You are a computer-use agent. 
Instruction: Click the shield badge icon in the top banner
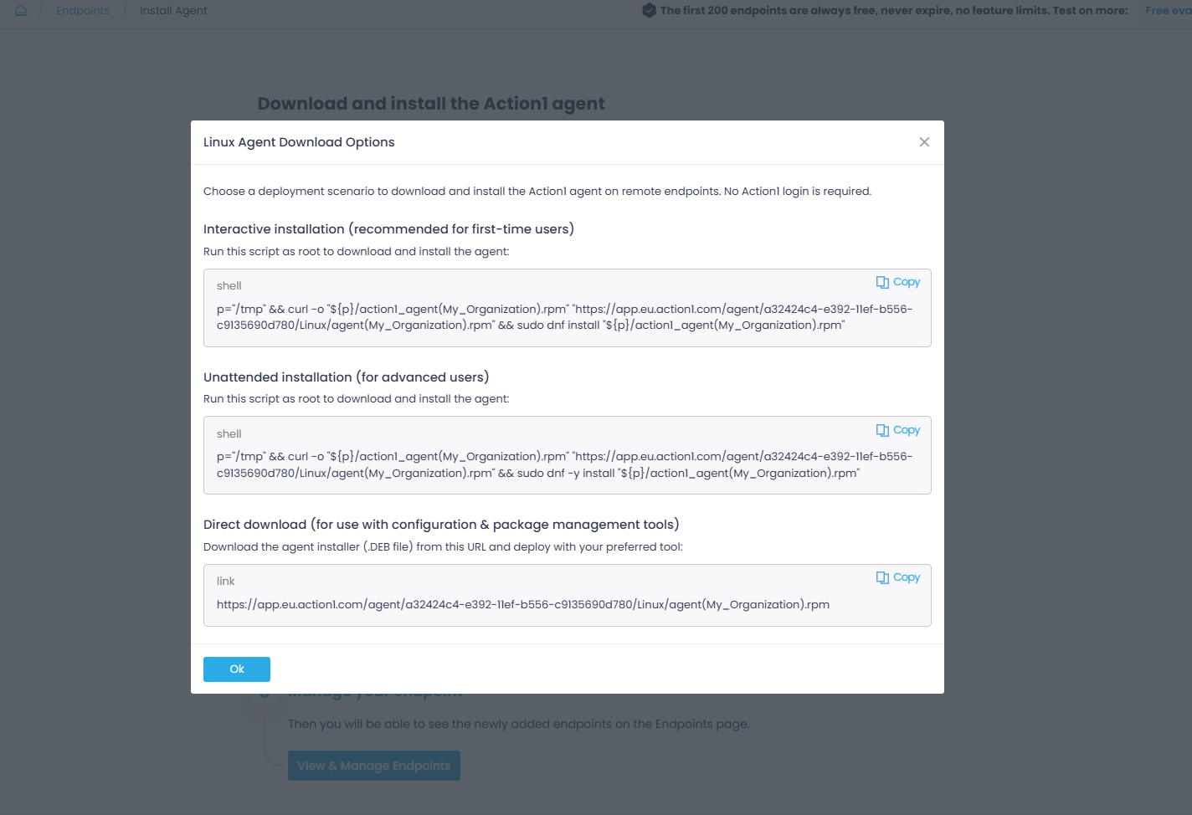pyautogui.click(x=649, y=11)
